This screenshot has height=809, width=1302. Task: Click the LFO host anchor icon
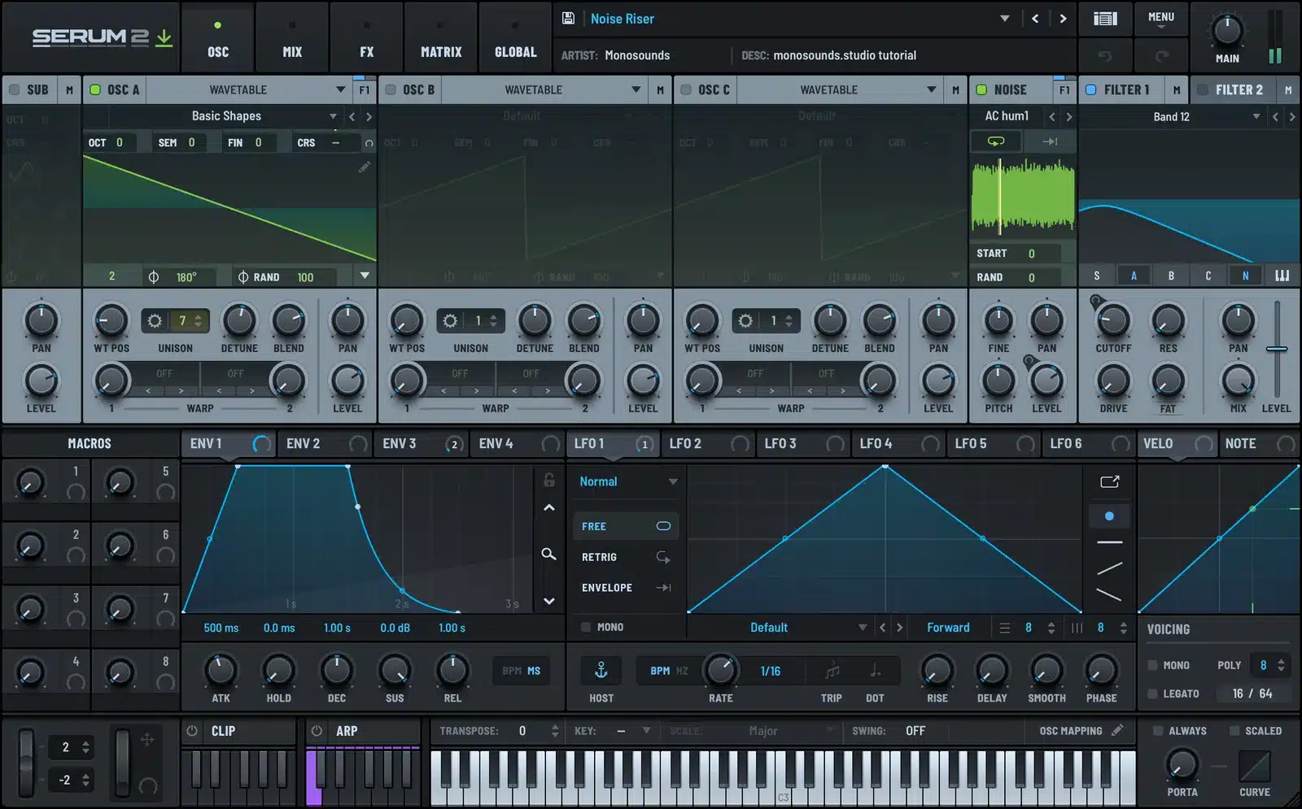coord(601,670)
